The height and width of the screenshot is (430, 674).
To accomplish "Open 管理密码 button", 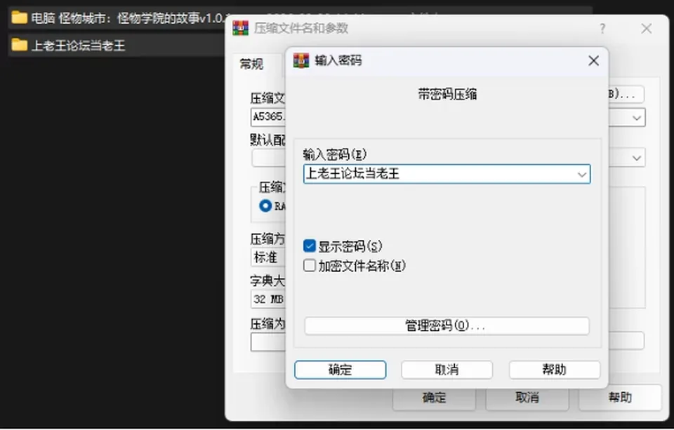I will point(447,325).
